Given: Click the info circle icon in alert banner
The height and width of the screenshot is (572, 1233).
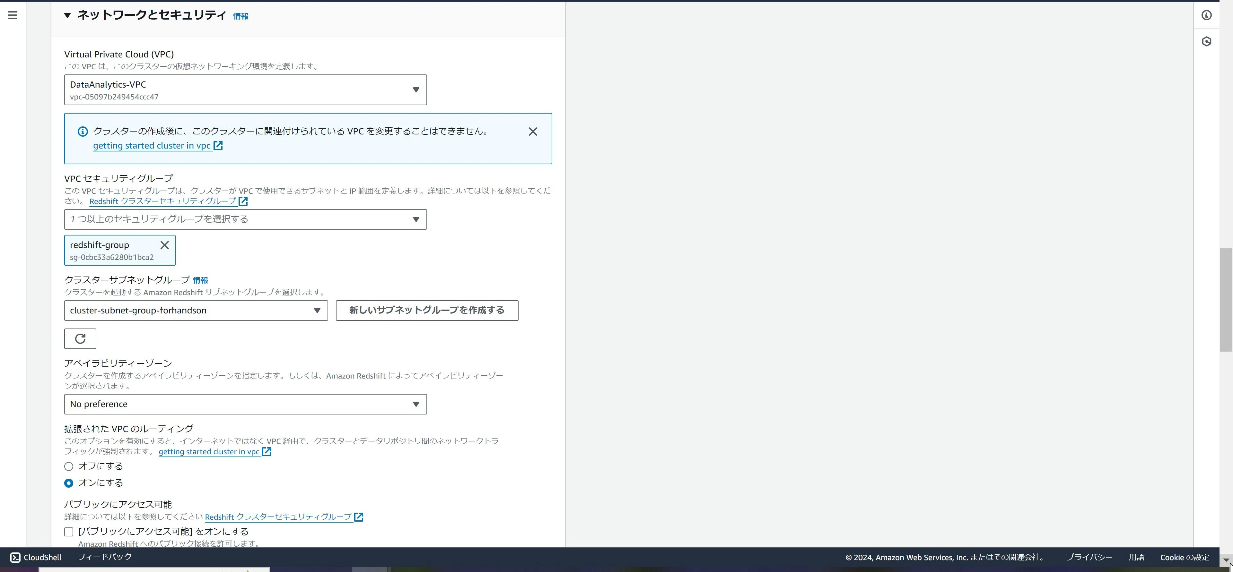Looking at the screenshot, I should (83, 132).
